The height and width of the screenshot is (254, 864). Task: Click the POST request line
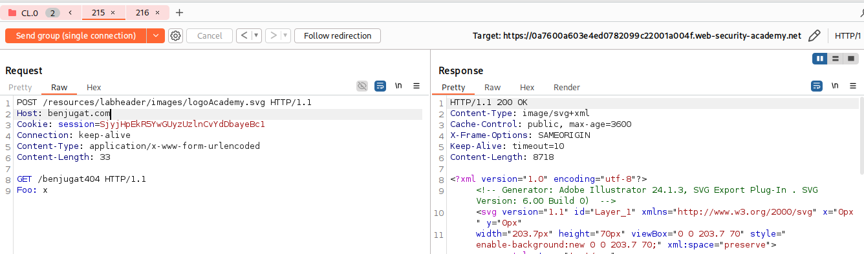164,103
